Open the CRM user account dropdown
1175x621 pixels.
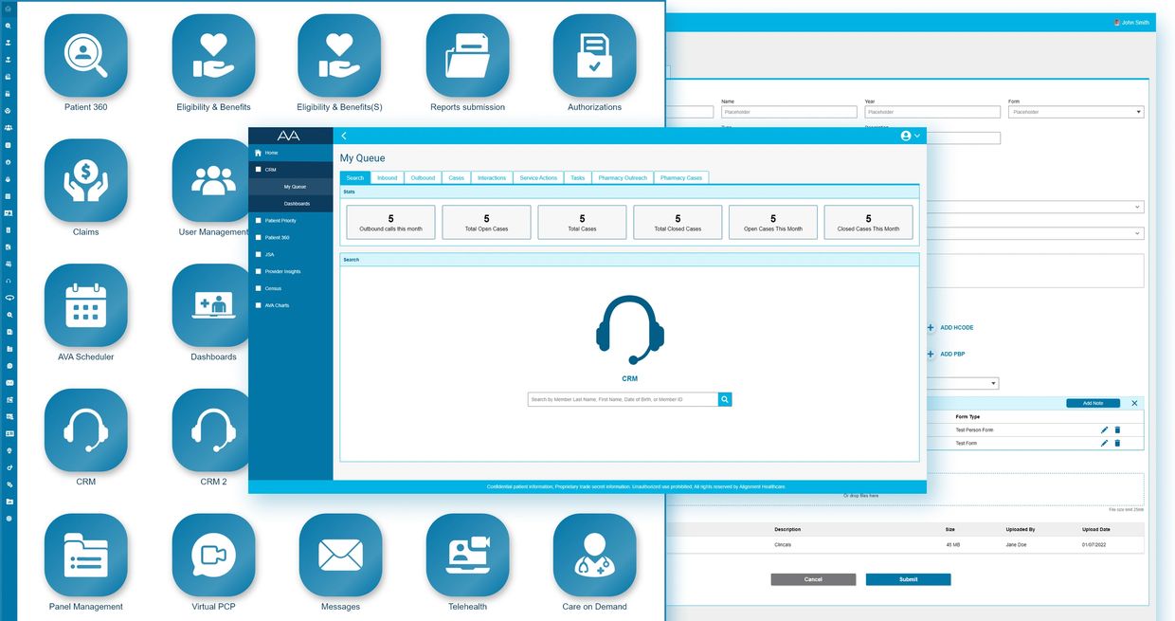tap(910, 137)
